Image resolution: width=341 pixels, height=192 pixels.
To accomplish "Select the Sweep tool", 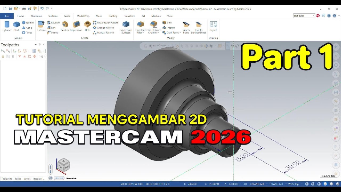I will pos(52,33).
